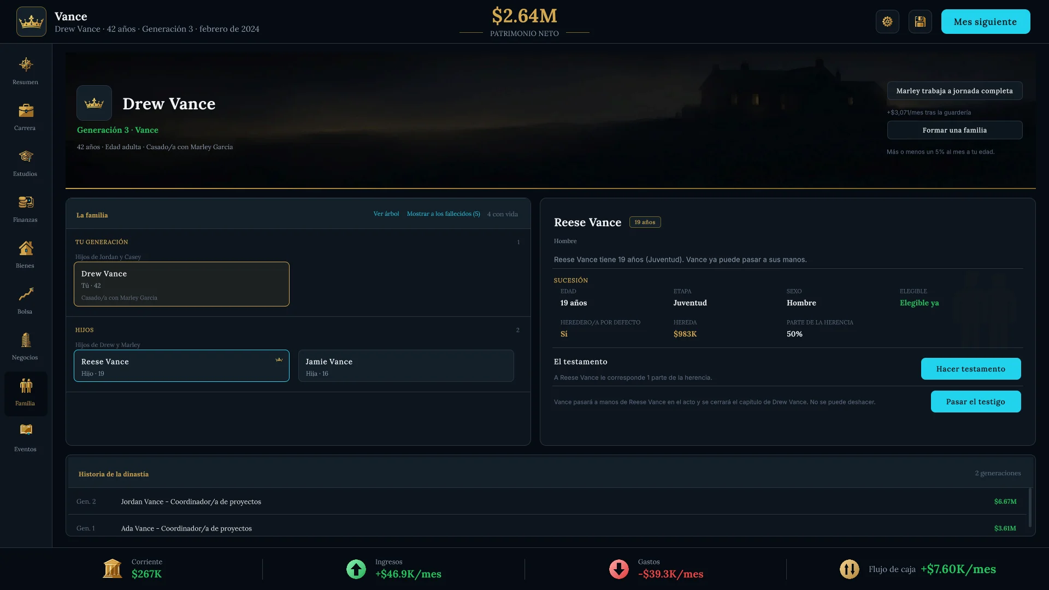Image resolution: width=1049 pixels, height=590 pixels.
Task: Toggle Mostrar a los fallecidos (5)
Action: click(444, 214)
